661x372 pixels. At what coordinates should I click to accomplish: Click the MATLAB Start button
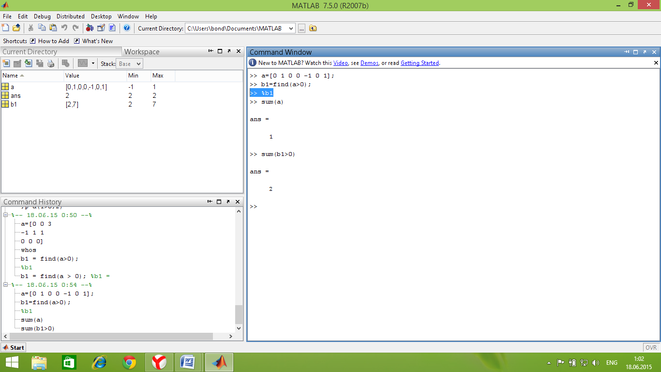14,347
